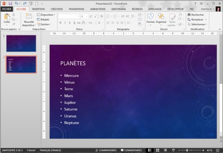Click the undo arrow icon
223x153 pixels.
(x=16, y=3)
